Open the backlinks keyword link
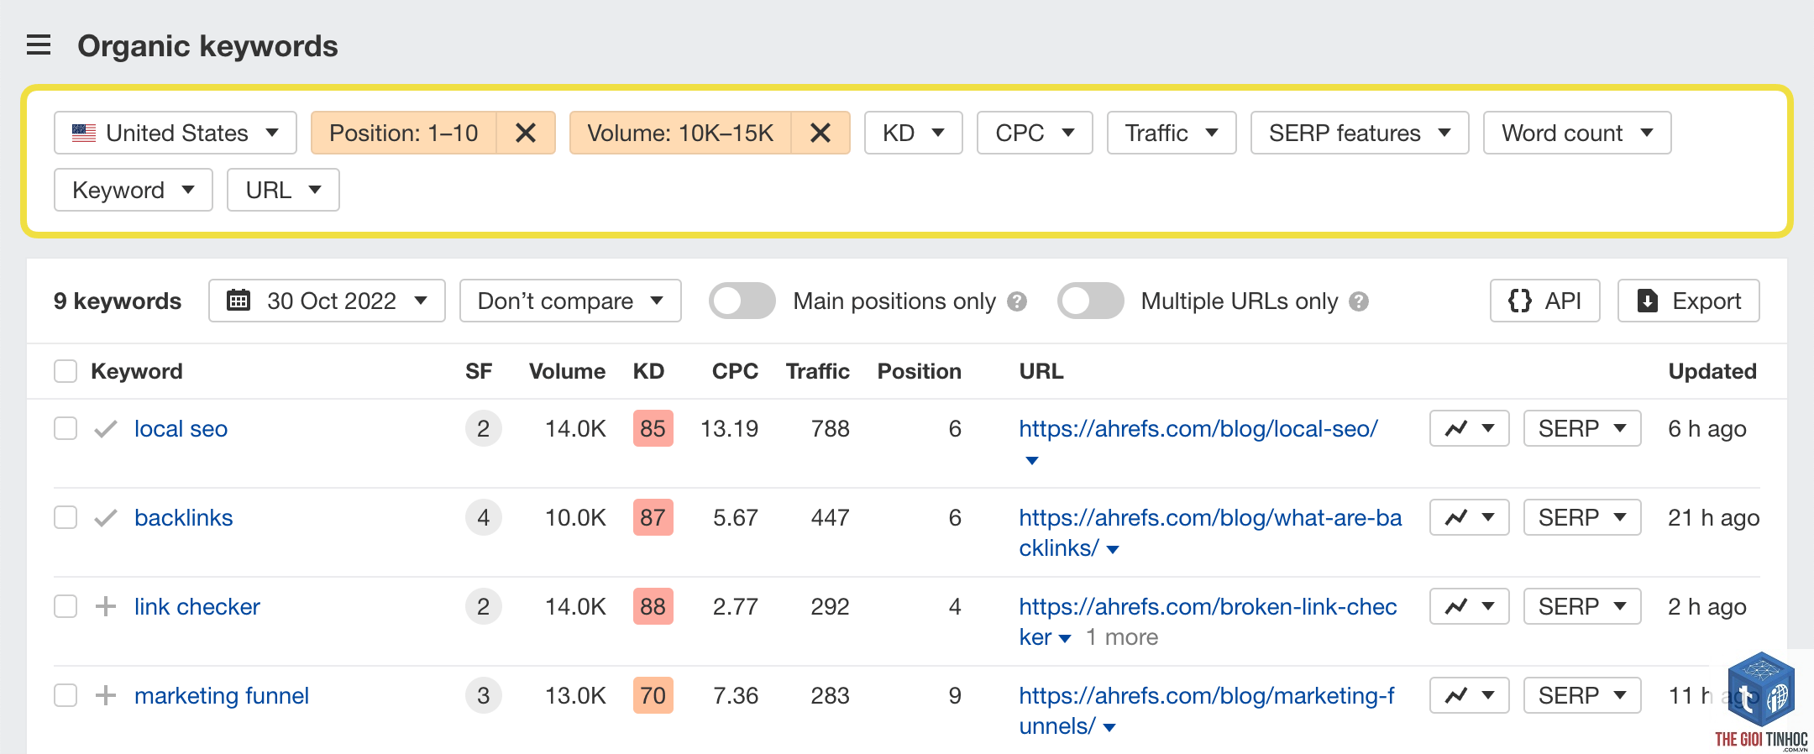1814x754 pixels. (x=184, y=518)
